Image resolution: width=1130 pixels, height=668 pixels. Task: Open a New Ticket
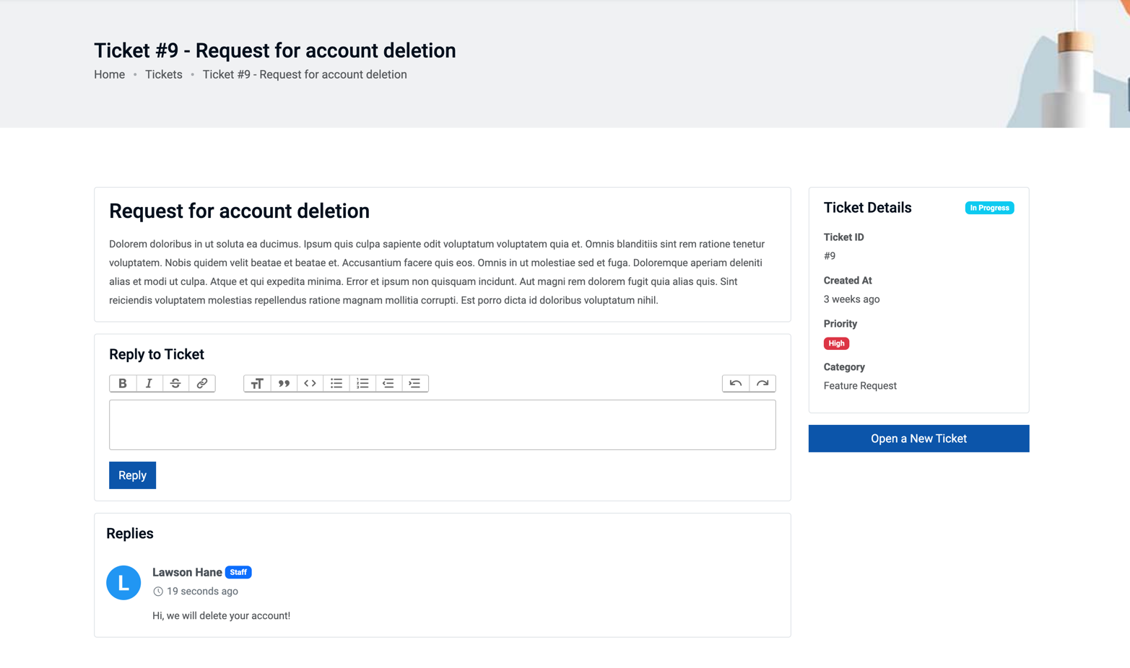coord(918,439)
